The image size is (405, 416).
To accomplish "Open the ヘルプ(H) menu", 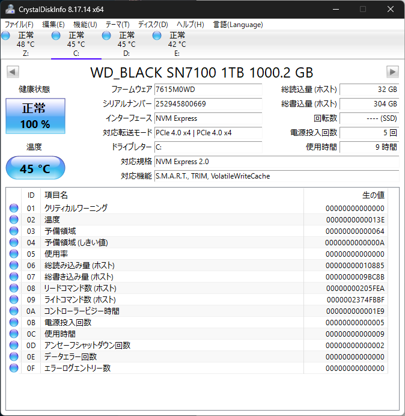I will (x=190, y=25).
